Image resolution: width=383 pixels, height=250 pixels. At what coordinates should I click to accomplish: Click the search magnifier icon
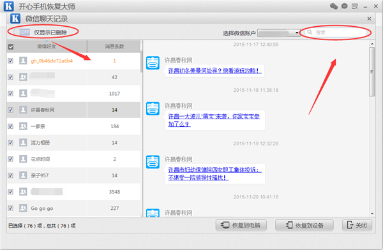(x=310, y=33)
